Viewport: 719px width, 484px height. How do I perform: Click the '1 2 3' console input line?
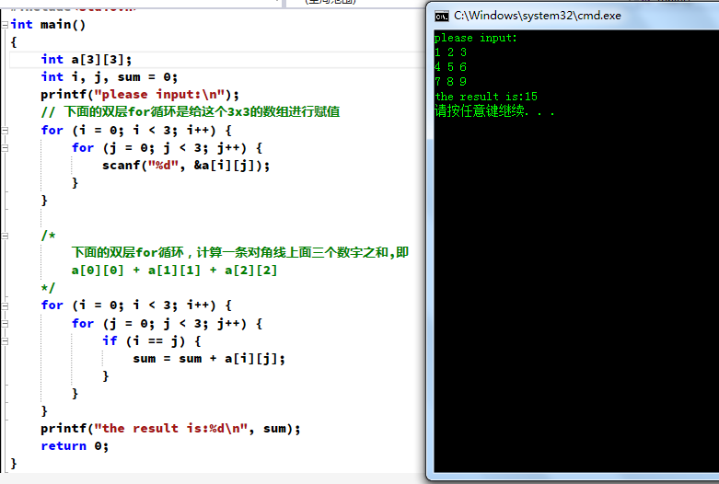pyautogui.click(x=451, y=52)
